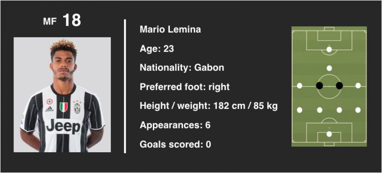The image size is (382, 173).
Task: Click far-left white dot on halfway line
Action: click(x=300, y=86)
